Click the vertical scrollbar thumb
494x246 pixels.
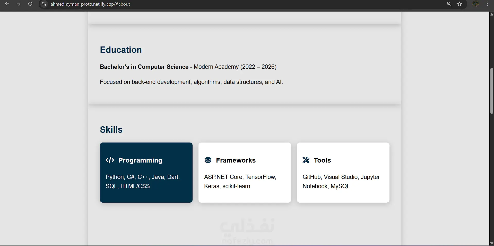coord(492,90)
